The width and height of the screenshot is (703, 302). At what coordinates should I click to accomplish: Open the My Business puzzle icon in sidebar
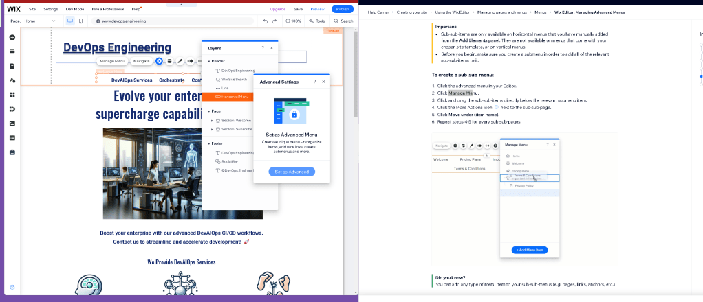click(x=12, y=109)
